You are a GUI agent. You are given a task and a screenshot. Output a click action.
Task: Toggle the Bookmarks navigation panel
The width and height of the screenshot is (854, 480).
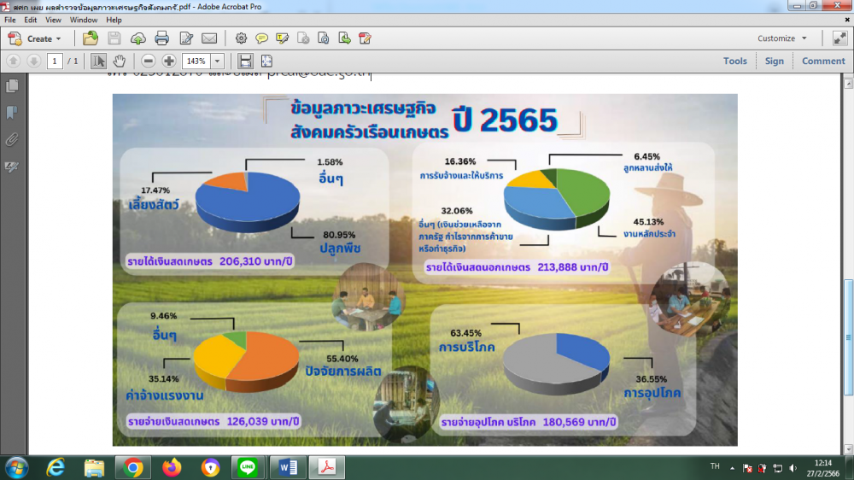tap(12, 113)
